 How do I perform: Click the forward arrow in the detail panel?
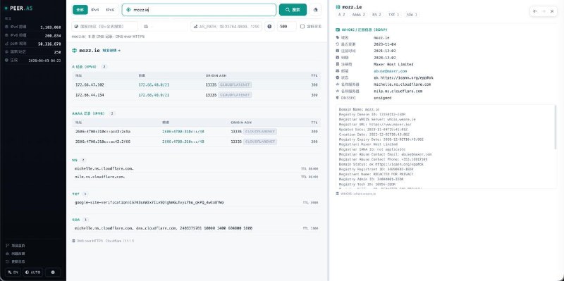pyautogui.click(x=544, y=11)
